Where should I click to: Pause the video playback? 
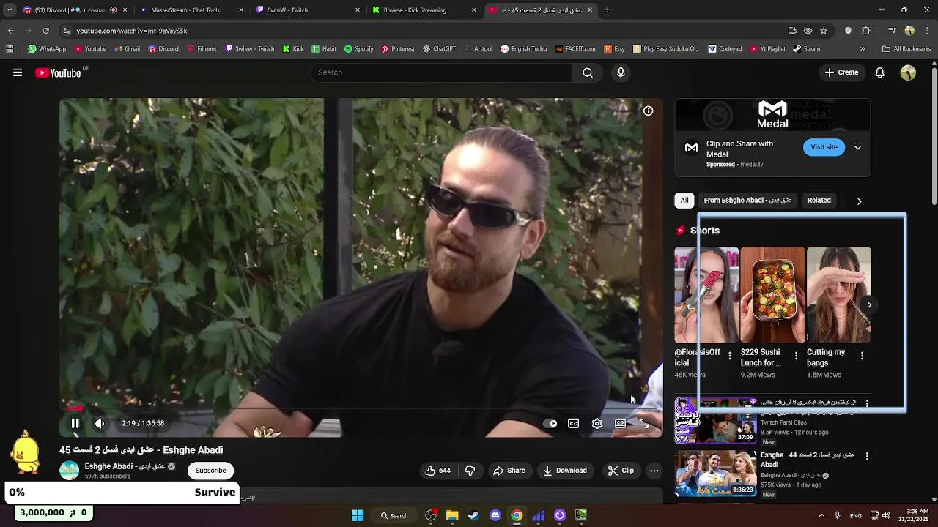click(75, 423)
